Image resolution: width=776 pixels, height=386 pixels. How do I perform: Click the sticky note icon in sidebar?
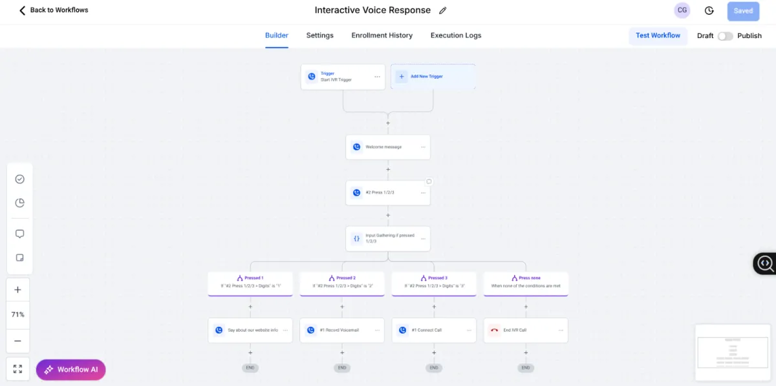tap(19, 258)
